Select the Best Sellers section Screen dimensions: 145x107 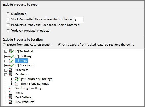23,97
